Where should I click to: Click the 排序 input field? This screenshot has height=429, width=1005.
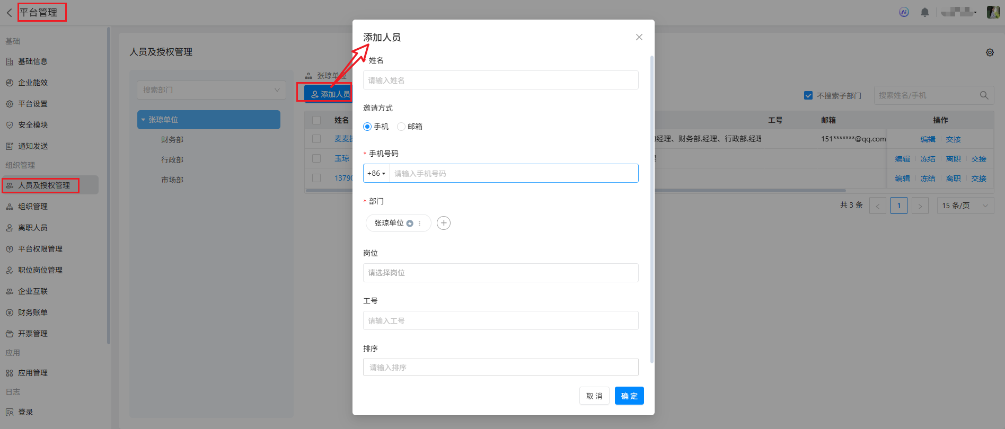tap(501, 367)
